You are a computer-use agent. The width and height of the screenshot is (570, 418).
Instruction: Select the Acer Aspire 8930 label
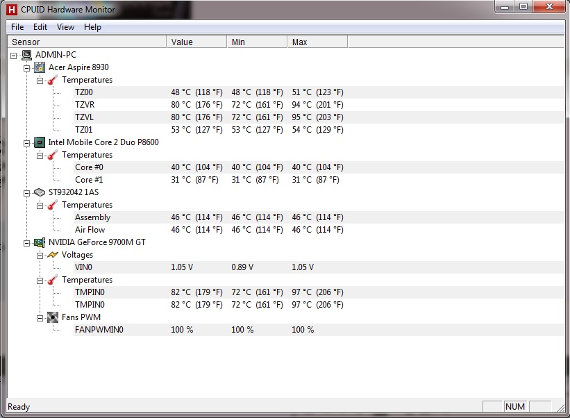click(x=78, y=67)
